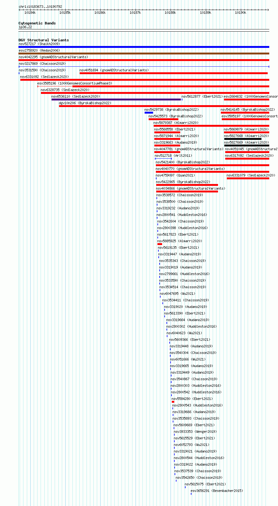
Task: Open esv3585196 (1000GenomesConsortiumPhase3) variant
Action: coord(75,83)
